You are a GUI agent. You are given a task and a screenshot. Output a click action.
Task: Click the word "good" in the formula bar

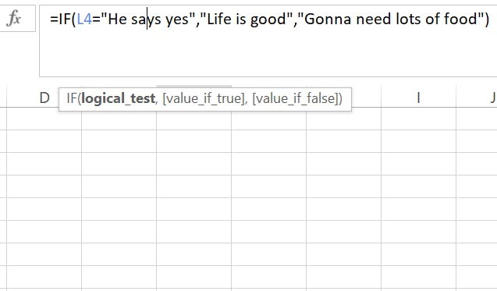[268, 20]
